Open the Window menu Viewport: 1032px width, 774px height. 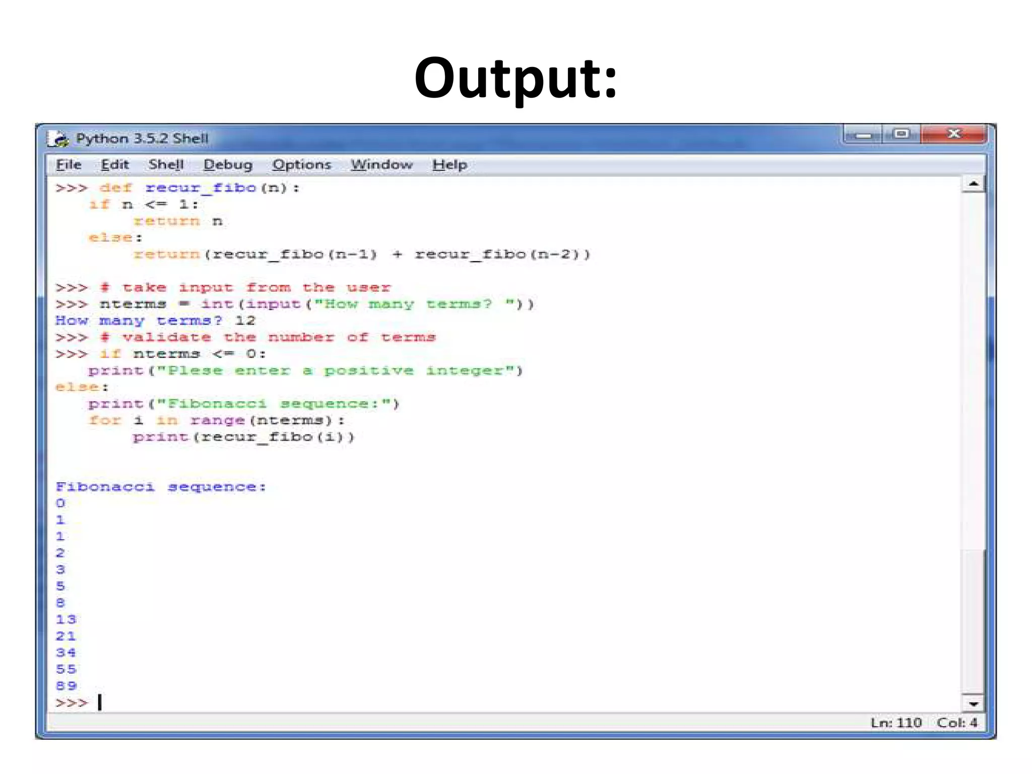tap(381, 165)
